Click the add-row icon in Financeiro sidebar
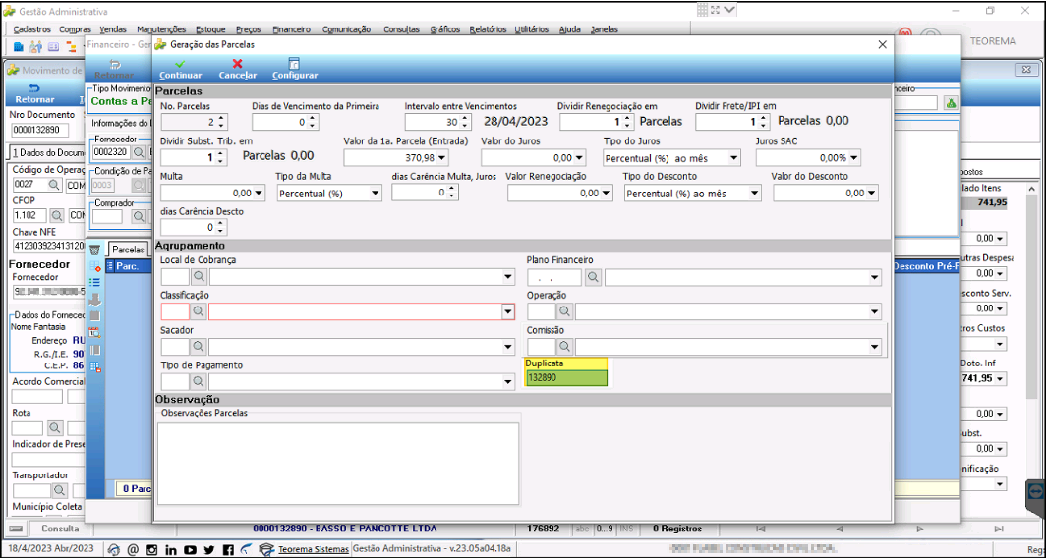This screenshot has height=558, width=1046. [x=95, y=266]
